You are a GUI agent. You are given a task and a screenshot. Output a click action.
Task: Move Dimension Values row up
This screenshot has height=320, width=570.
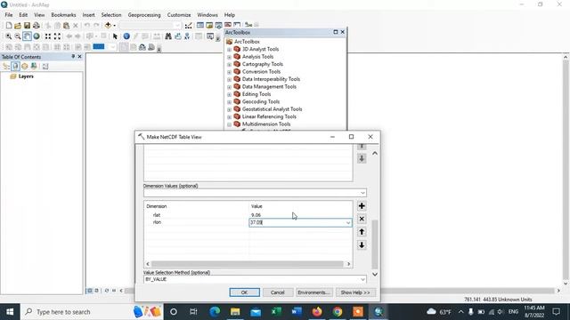[362, 232]
